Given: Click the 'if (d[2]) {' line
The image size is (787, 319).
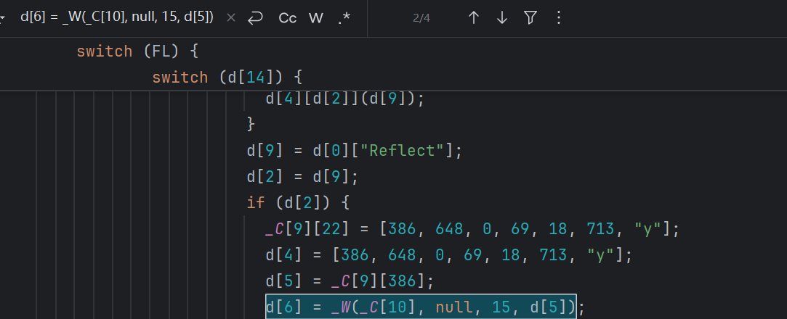Looking at the screenshot, I should click(x=298, y=202).
